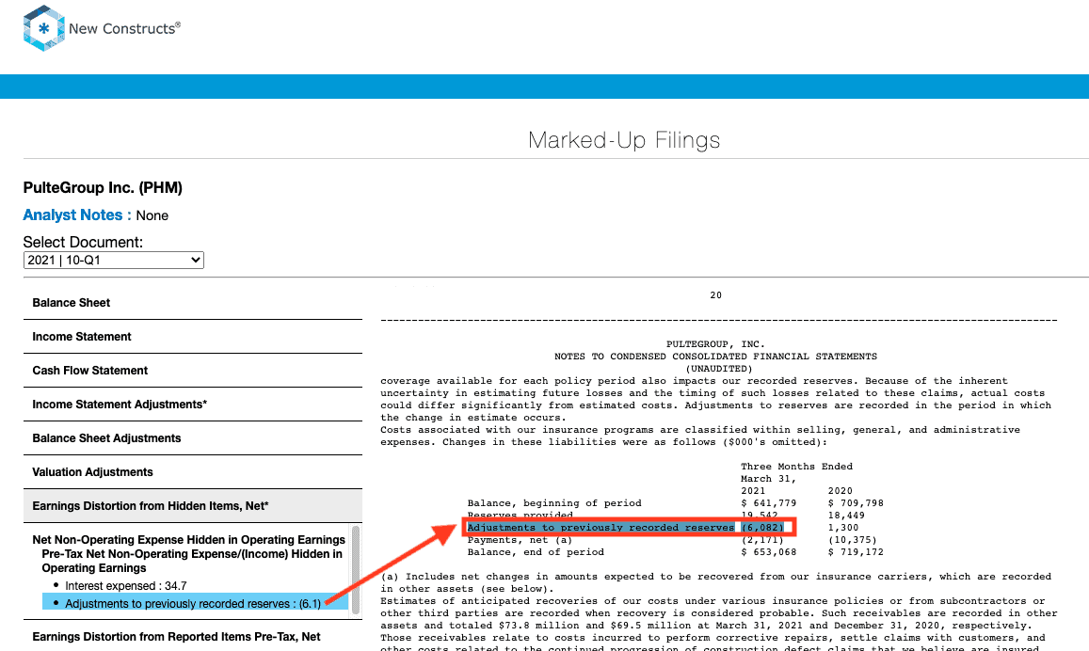This screenshot has height=651, width=1089.
Task: Click the Three Months Ended column header
Action: 796,467
